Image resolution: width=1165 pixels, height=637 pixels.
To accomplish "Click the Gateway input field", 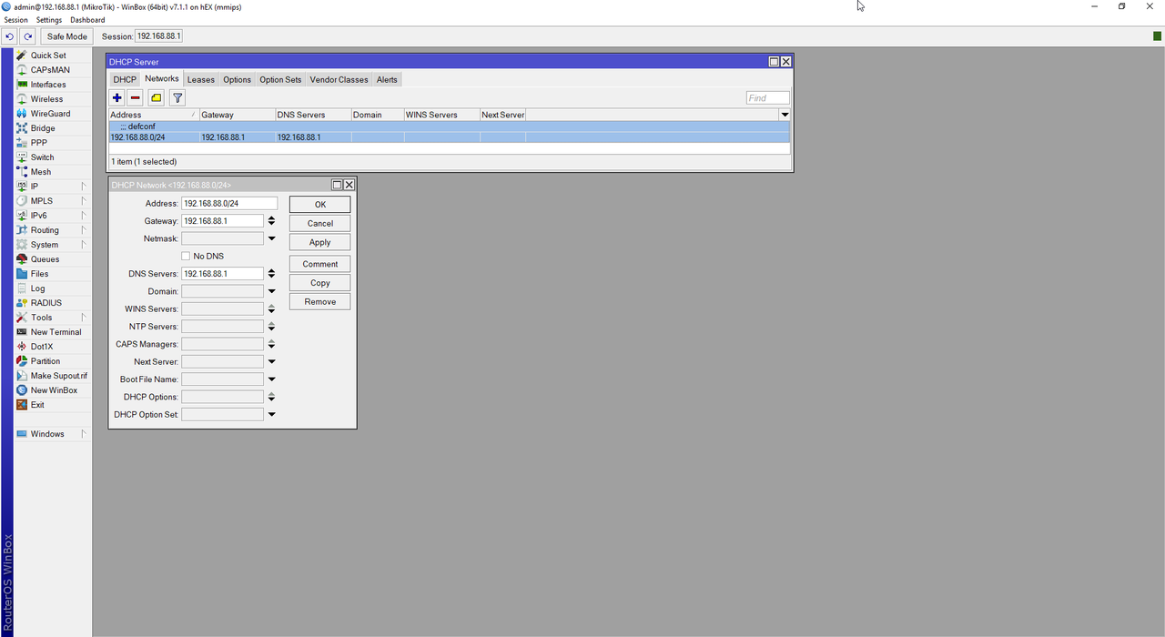I will pyautogui.click(x=222, y=221).
